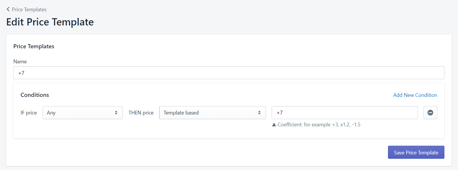The image size is (458, 170).
Task: Click the arrows on the Template based select
Action: pyautogui.click(x=259, y=113)
